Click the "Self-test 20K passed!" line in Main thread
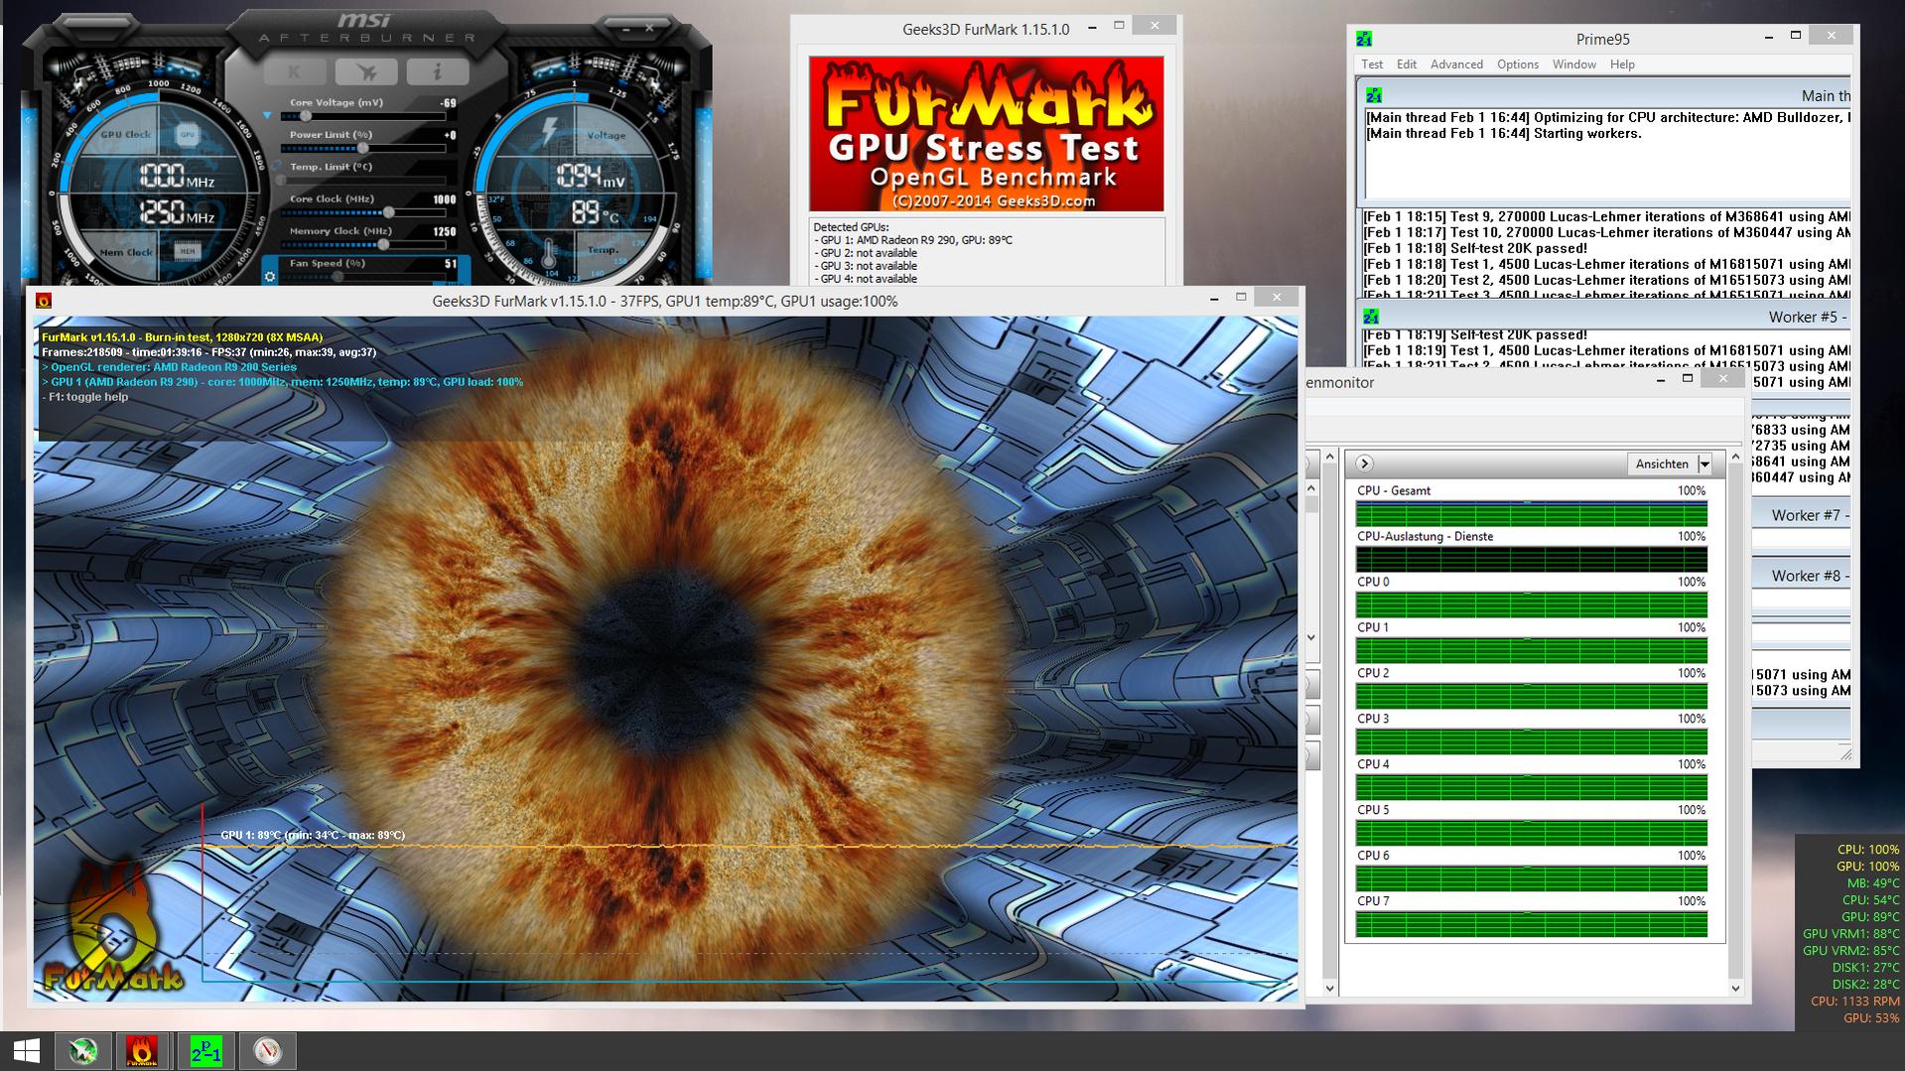This screenshot has height=1071, width=1905. pos(1475,248)
